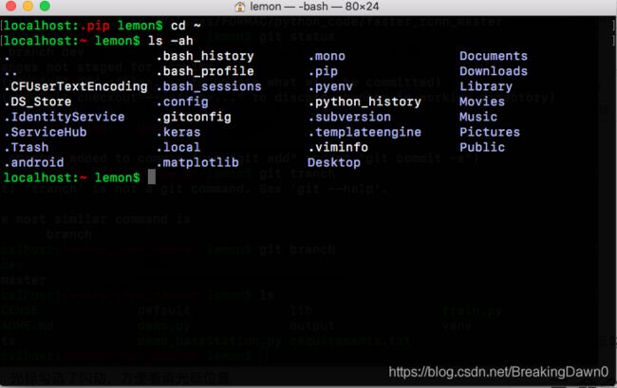Click the yellow minimize window button
The height and width of the screenshot is (388, 617).
point(28,6)
